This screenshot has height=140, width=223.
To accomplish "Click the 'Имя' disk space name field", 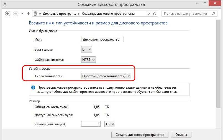I will point(102,39).
